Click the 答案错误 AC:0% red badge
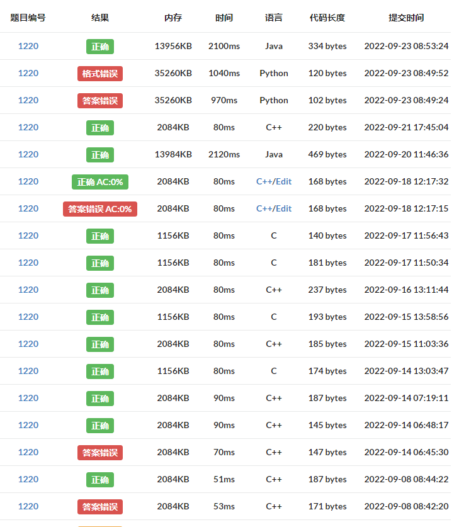 point(100,209)
